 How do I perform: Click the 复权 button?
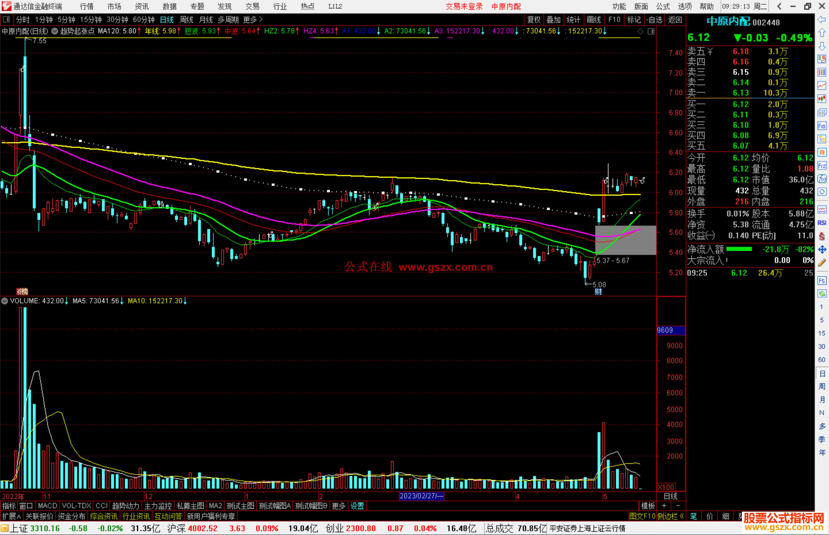pos(533,20)
